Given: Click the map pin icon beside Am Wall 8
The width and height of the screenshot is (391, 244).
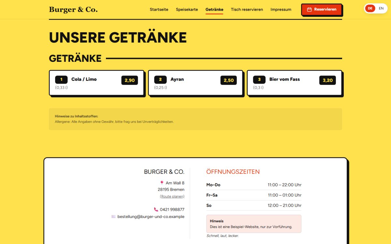Looking at the screenshot, I should (x=162, y=183).
